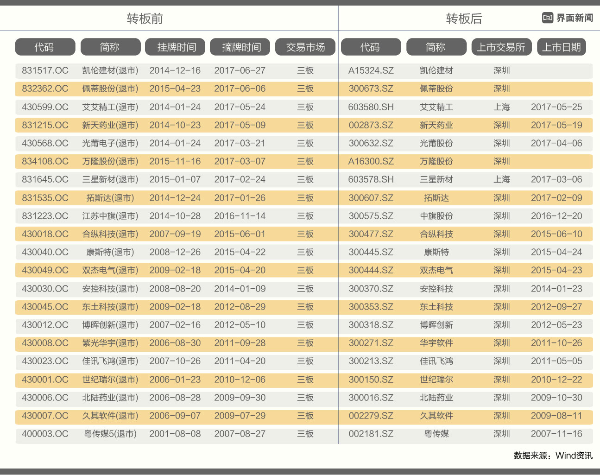Select date 2011-05-05
This screenshot has height=475, width=600.
coord(556,361)
